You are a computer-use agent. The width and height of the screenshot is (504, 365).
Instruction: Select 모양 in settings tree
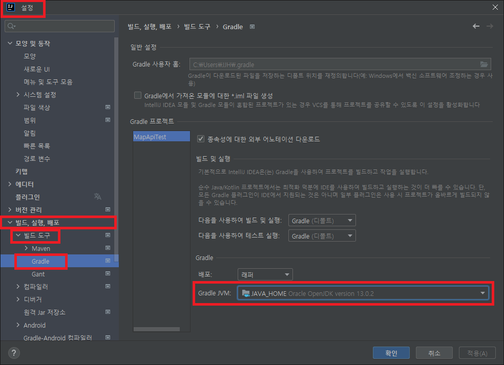(x=30, y=56)
